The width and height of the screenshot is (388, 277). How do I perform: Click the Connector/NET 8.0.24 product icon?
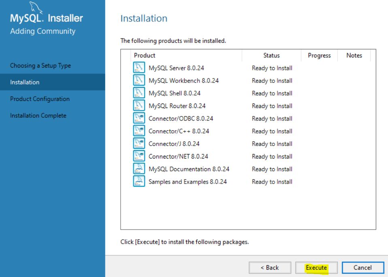[x=139, y=156]
